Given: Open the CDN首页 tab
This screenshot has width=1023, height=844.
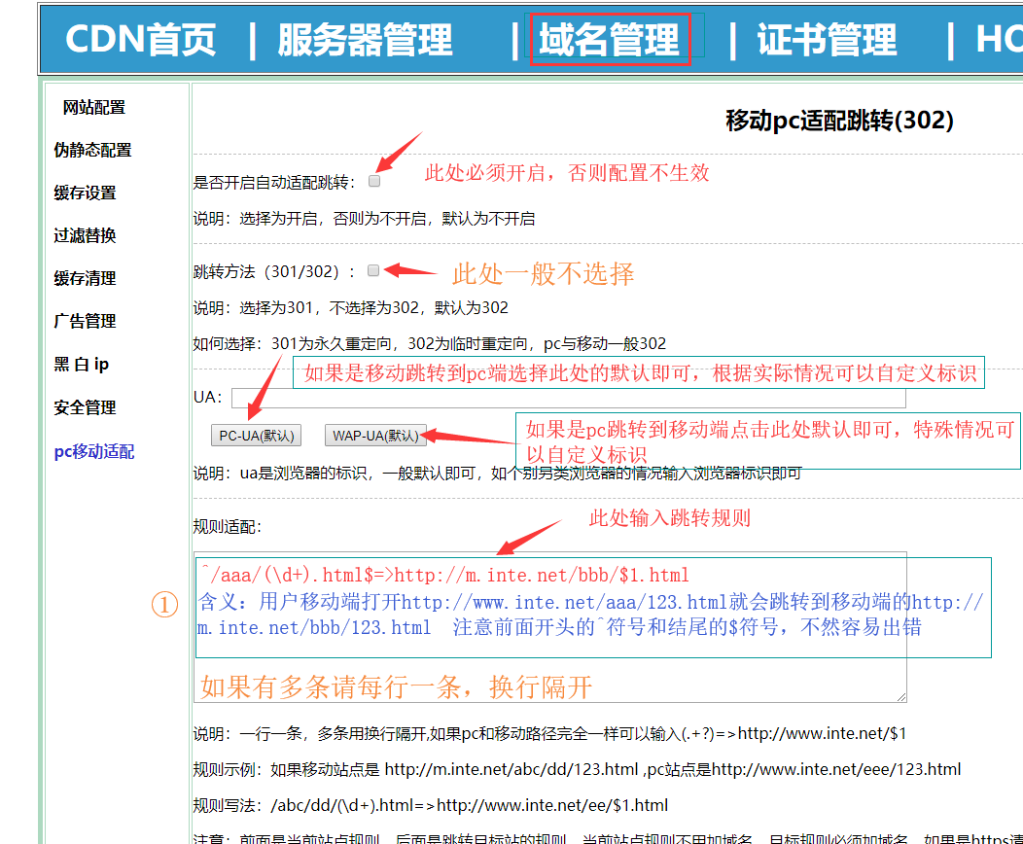Looking at the screenshot, I should [x=140, y=40].
